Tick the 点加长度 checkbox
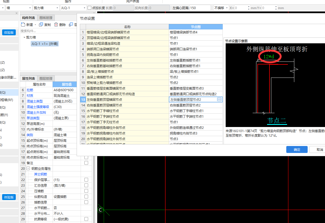The width and height of the screenshot is (325, 223). [x=89, y=8]
